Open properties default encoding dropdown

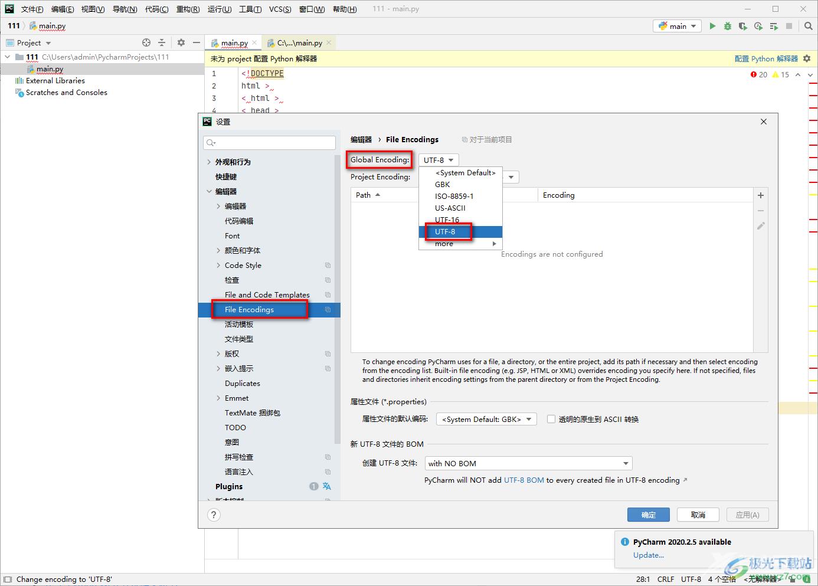[486, 419]
